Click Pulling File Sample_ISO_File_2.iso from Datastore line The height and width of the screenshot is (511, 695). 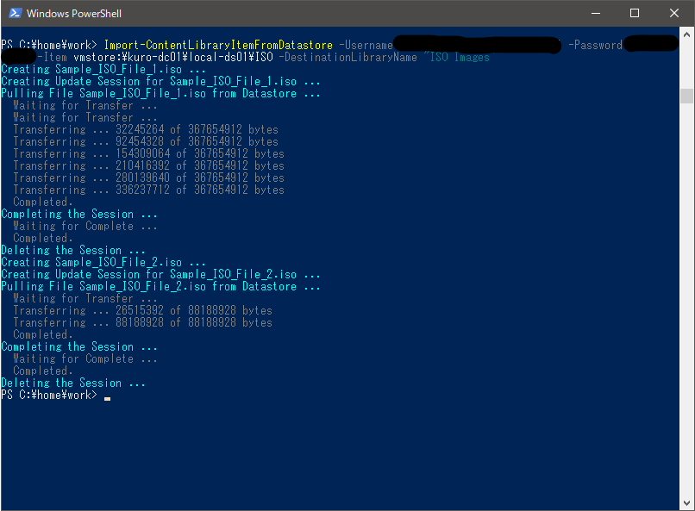coord(160,286)
